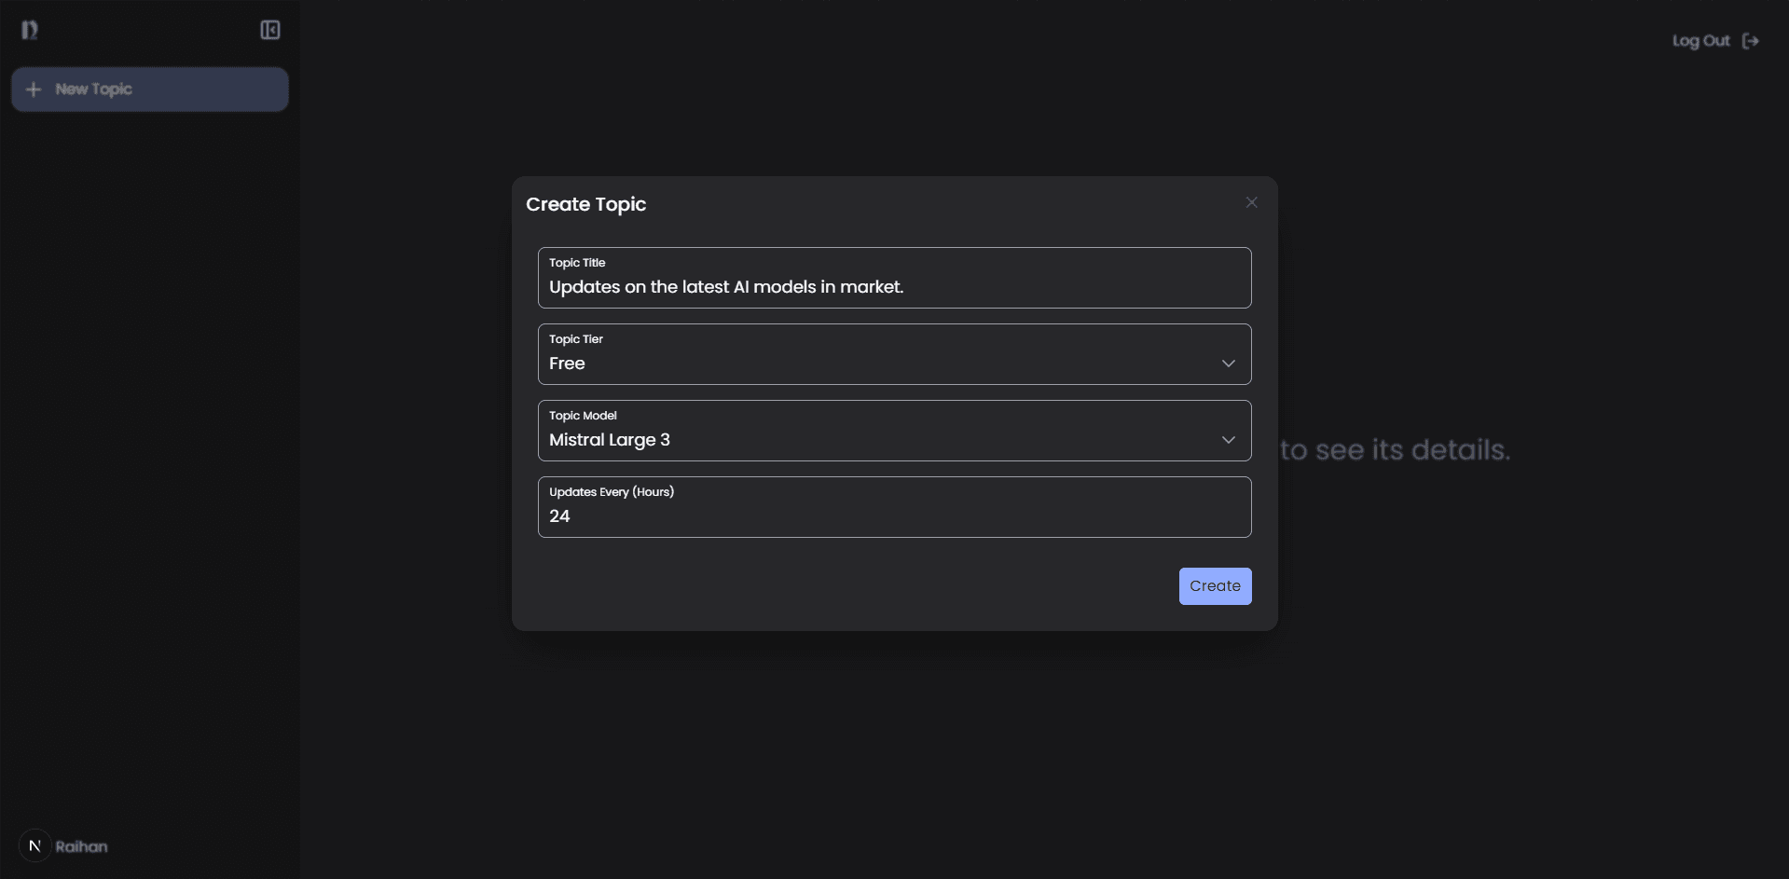Click the small Topic Title field label
The height and width of the screenshot is (879, 1789).
(577, 263)
